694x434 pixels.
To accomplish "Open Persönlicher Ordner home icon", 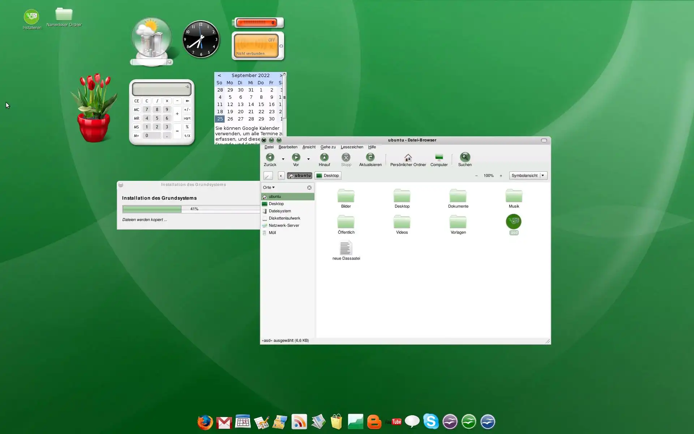I will [408, 158].
